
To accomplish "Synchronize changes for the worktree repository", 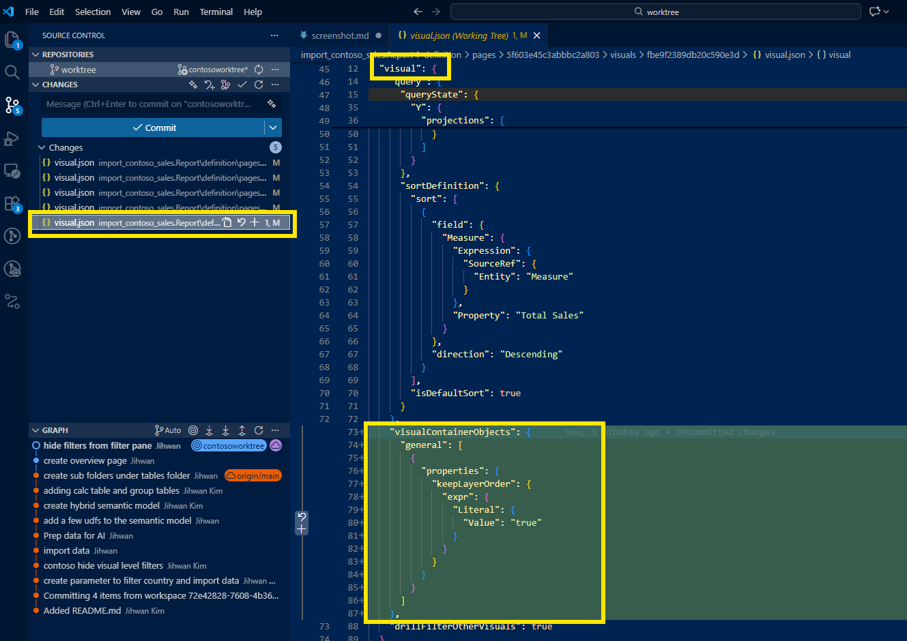I will coord(259,70).
